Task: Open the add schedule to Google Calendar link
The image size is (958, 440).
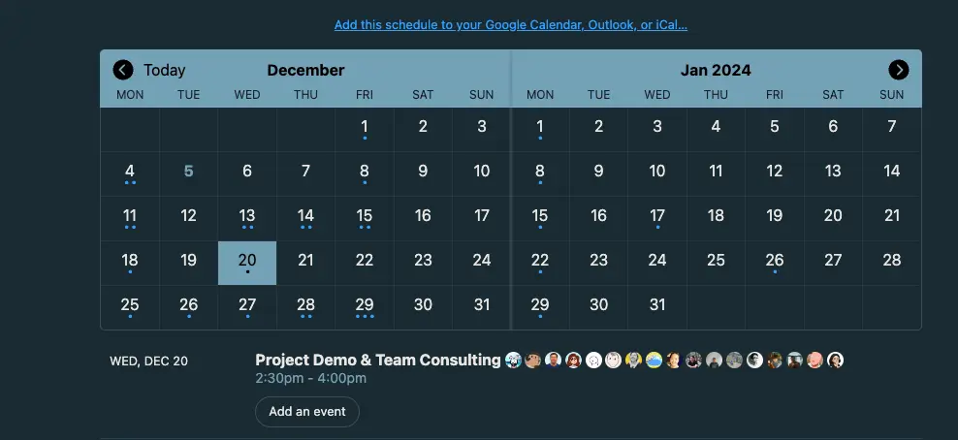Action: point(511,25)
